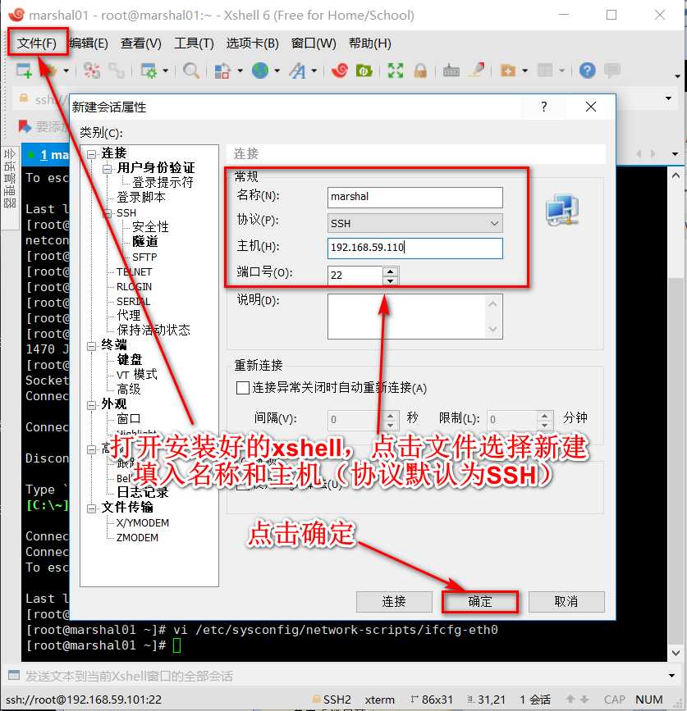687x711 pixels.
Task: Click the 主机 field containing 192.168.59.110
Action: coord(415,248)
